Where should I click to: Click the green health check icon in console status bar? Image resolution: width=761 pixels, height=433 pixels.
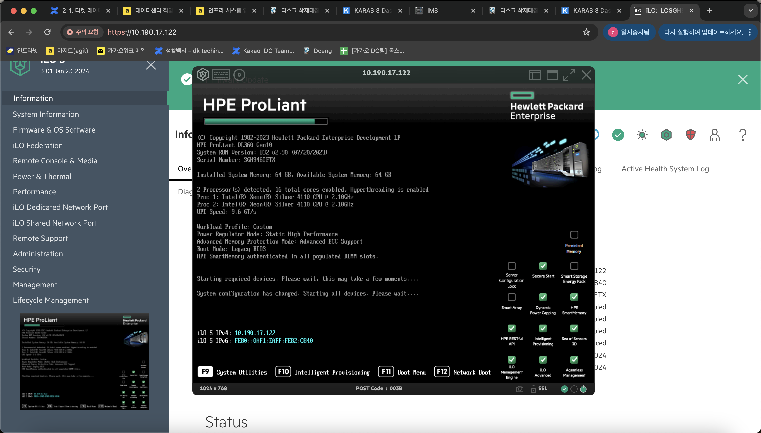coord(564,389)
